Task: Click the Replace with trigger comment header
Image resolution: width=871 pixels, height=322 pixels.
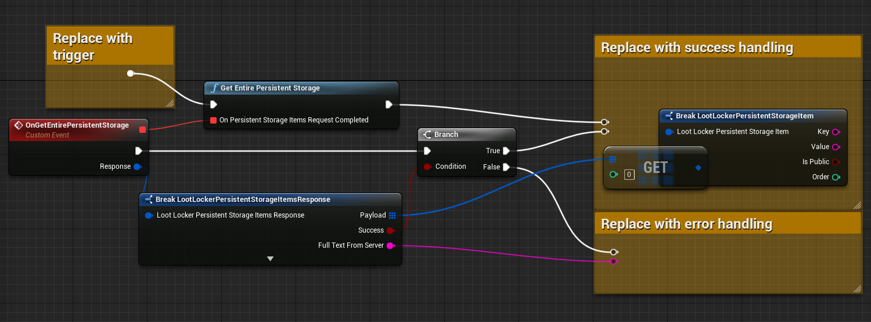Action: pos(93,46)
